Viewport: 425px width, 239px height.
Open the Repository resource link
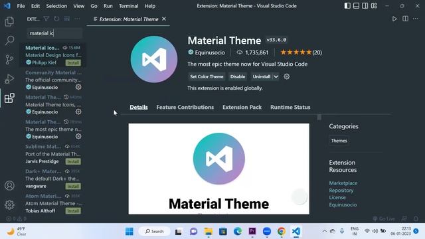[x=341, y=191]
